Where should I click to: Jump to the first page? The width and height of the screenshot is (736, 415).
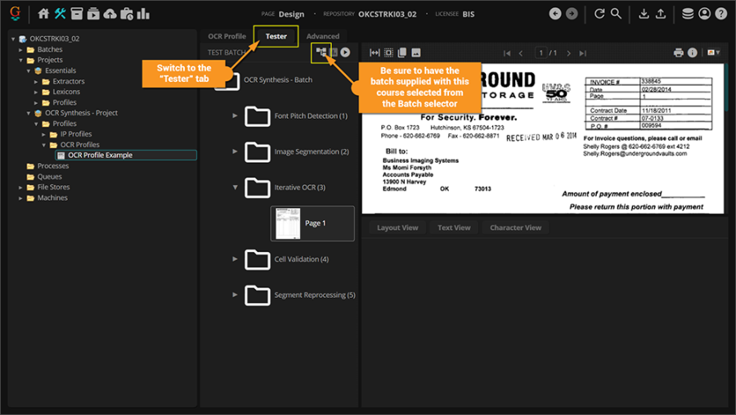[507, 53]
